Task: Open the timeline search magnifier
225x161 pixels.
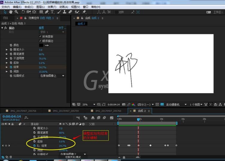Action: click(x=26, y=118)
